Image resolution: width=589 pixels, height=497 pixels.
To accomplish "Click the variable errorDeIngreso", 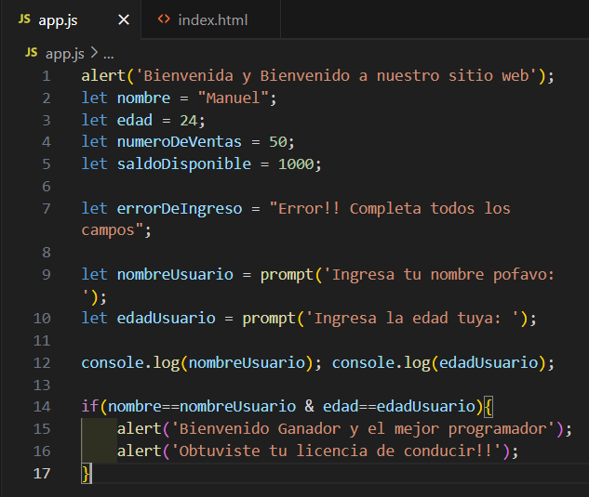I will (x=180, y=208).
